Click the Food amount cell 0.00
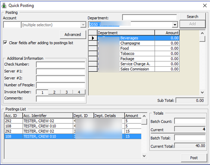The width and height of the screenshot is (210, 165). [x=167, y=49]
